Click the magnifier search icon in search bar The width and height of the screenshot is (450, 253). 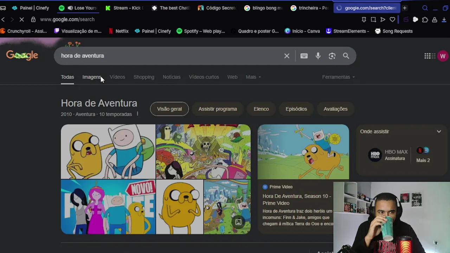346,56
